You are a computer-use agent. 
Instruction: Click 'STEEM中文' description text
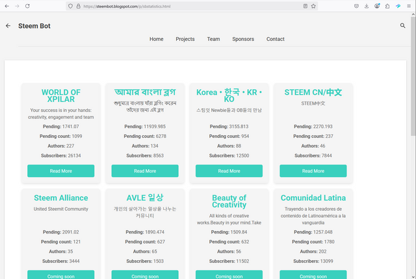[313, 103]
